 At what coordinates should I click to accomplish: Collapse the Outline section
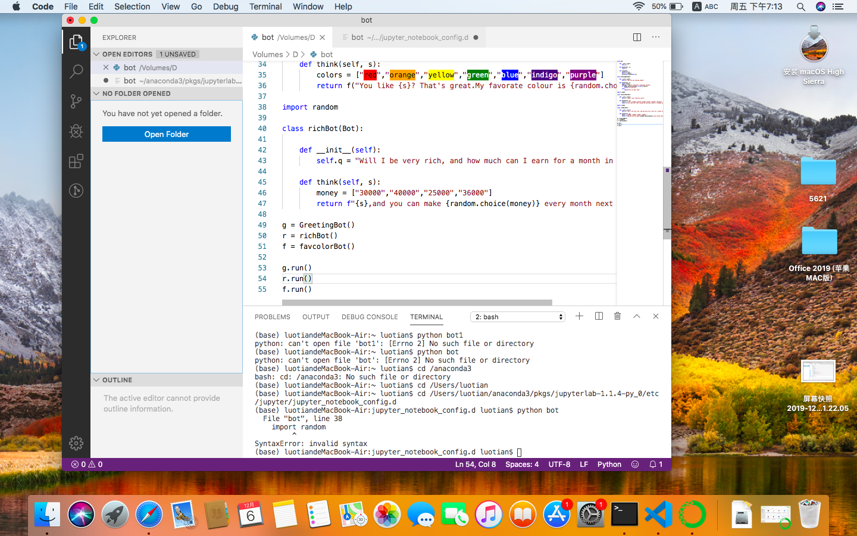coord(167,380)
